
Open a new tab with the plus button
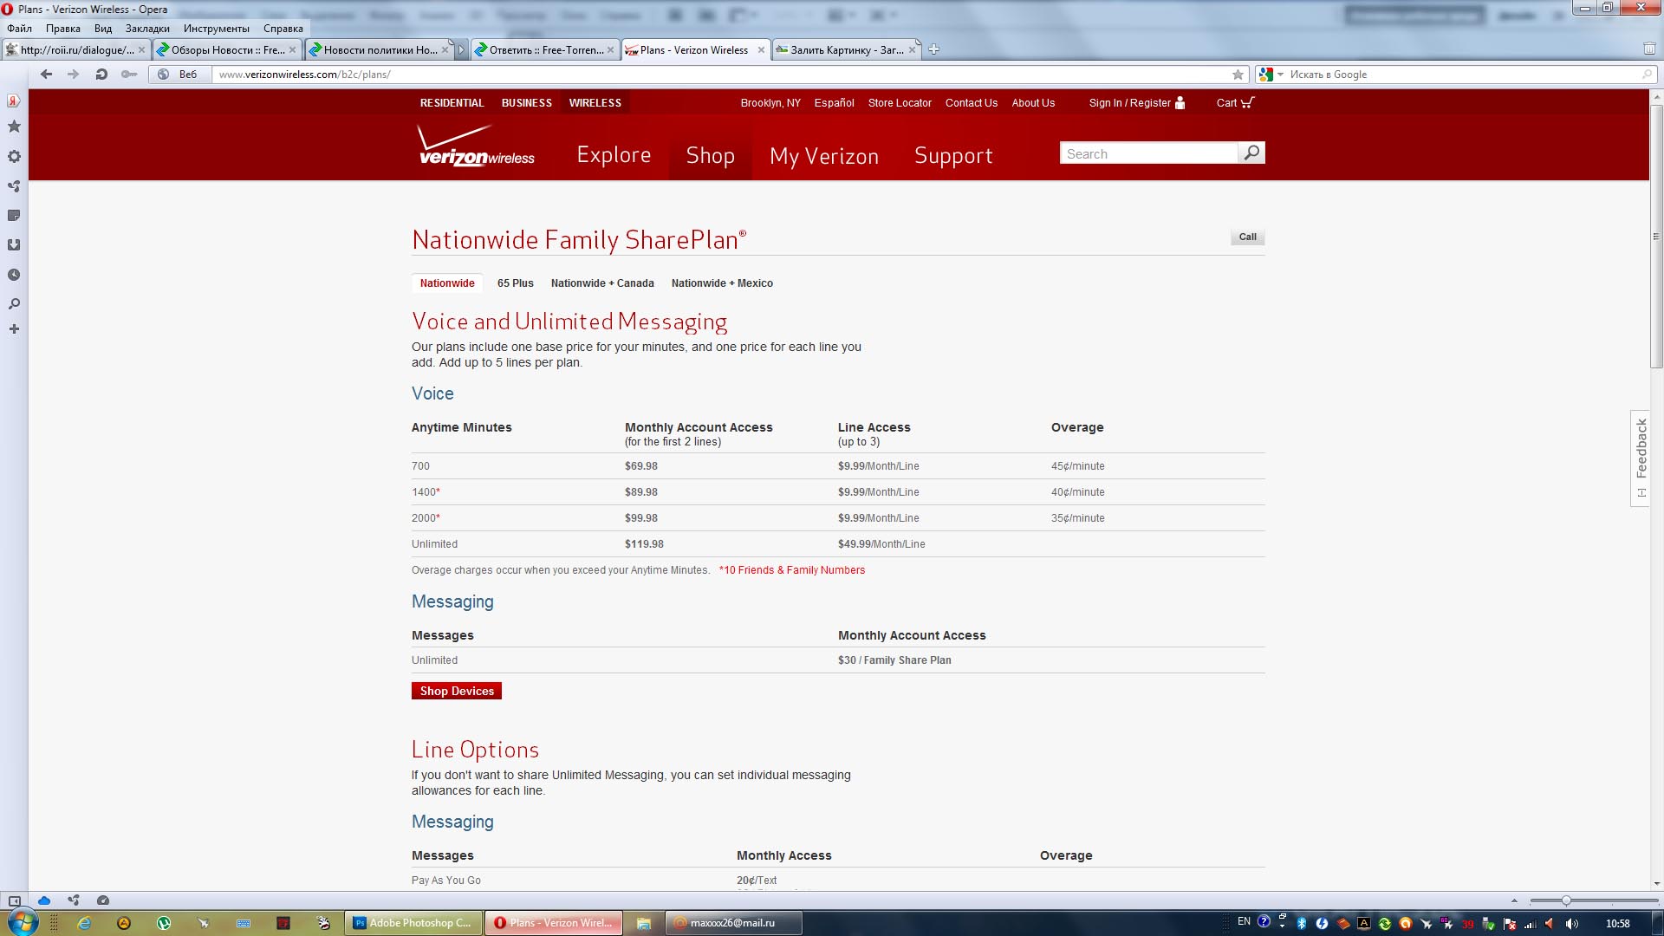(x=933, y=49)
